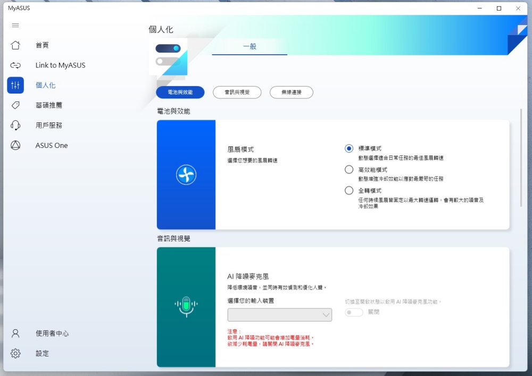Open 使用者中心 page
532x376 pixels.
click(52, 333)
